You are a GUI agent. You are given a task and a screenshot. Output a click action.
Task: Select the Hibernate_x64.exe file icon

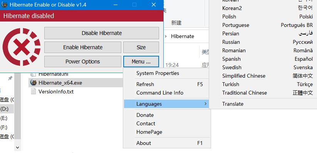pos(33,83)
